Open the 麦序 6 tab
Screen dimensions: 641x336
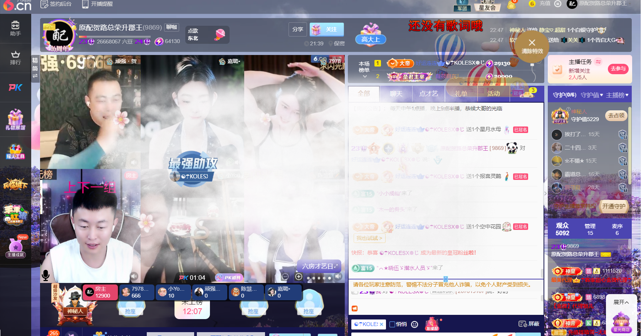coord(617,229)
